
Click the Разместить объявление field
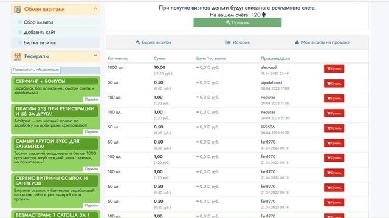pos(36,70)
